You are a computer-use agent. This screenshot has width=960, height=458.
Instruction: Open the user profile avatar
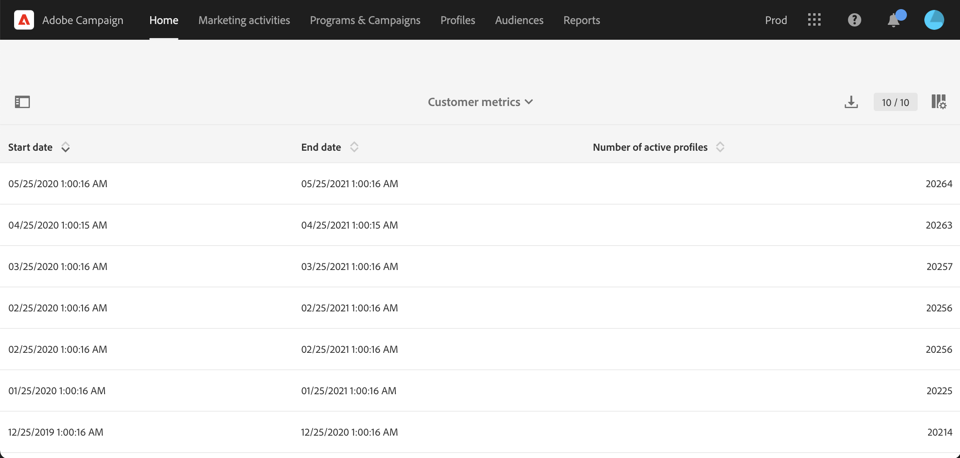tap(934, 20)
